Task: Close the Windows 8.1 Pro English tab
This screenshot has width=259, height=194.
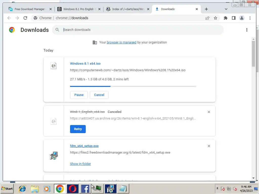Action: pos(99,9)
